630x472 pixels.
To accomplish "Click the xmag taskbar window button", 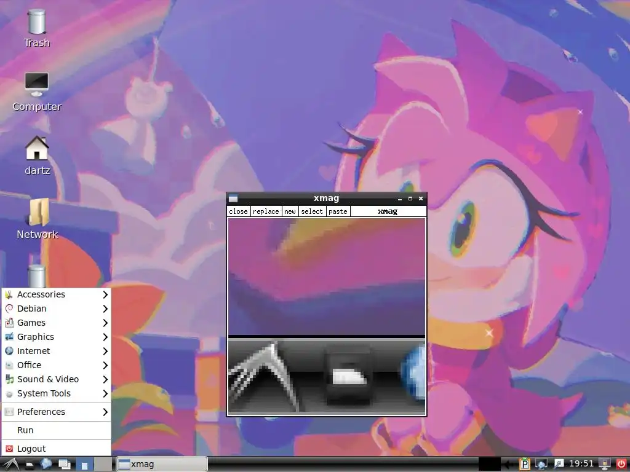I will pyautogui.click(x=162, y=465).
